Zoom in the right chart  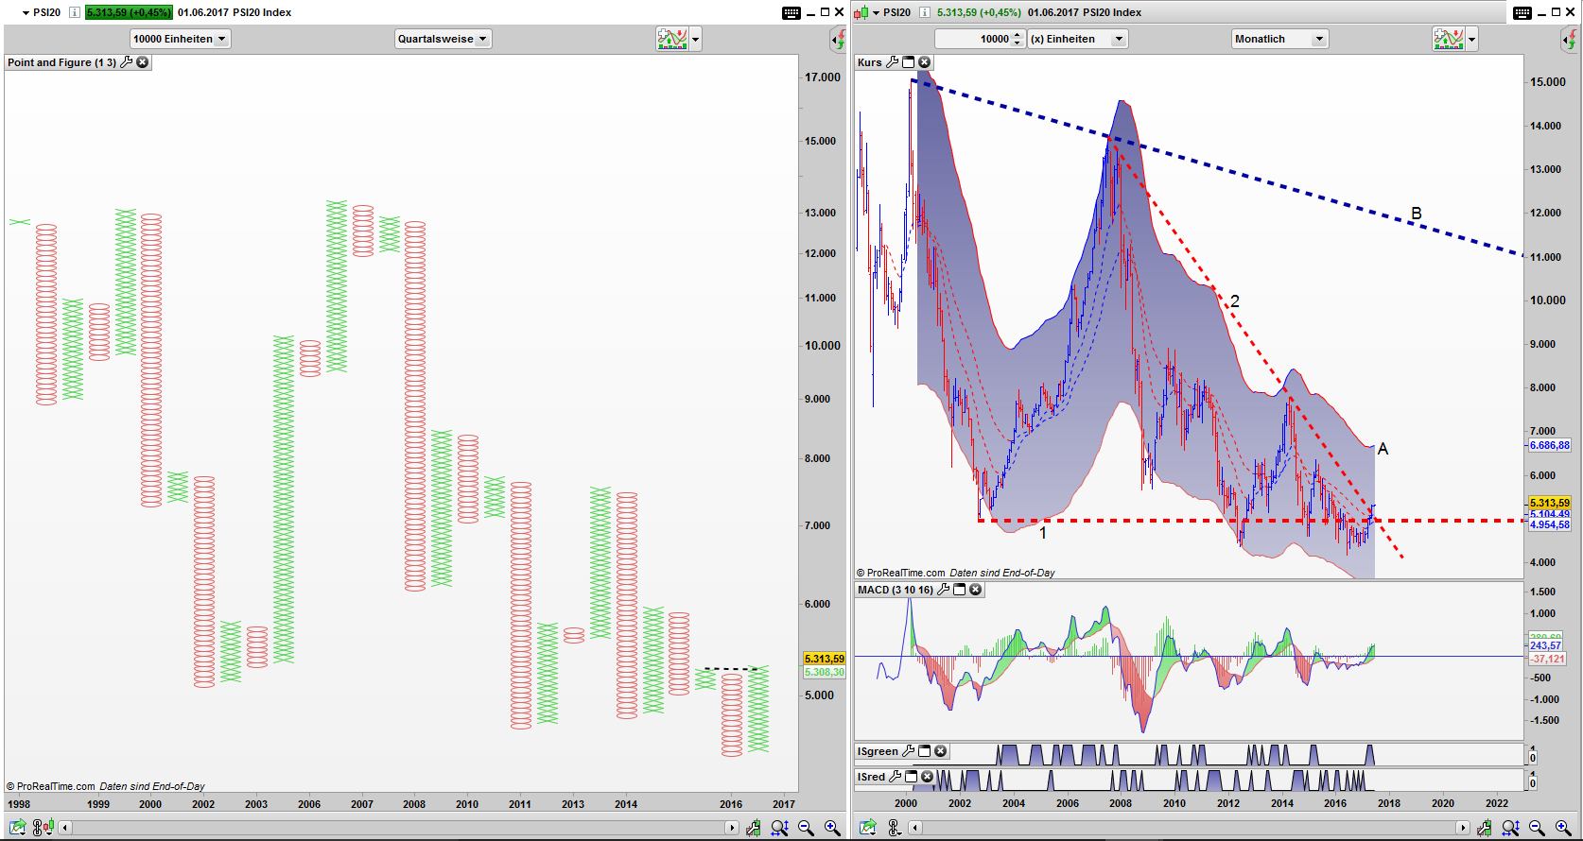(1563, 828)
